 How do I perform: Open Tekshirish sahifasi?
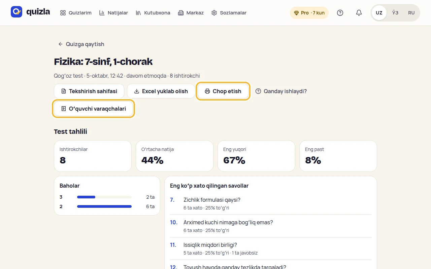(x=89, y=91)
